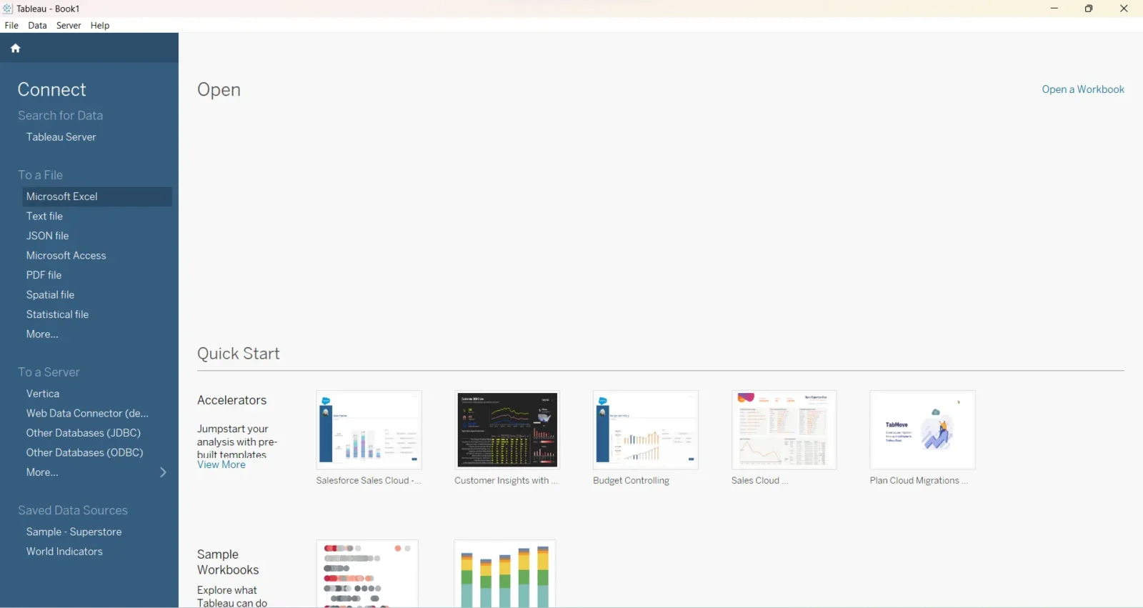This screenshot has height=608, width=1143.
Task: Open Sample - Superstore data source
Action: [x=74, y=532]
